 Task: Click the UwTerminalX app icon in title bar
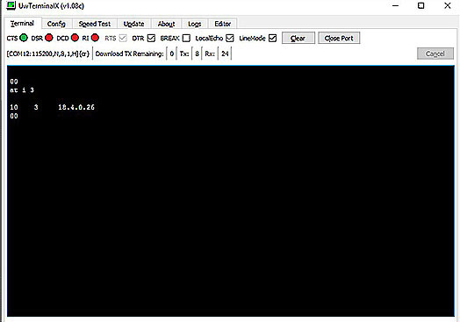[11, 5]
